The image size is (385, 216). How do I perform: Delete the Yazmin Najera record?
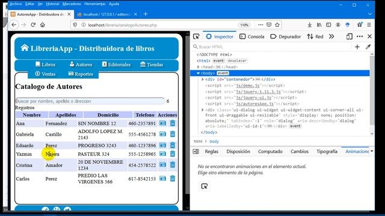click(x=173, y=154)
